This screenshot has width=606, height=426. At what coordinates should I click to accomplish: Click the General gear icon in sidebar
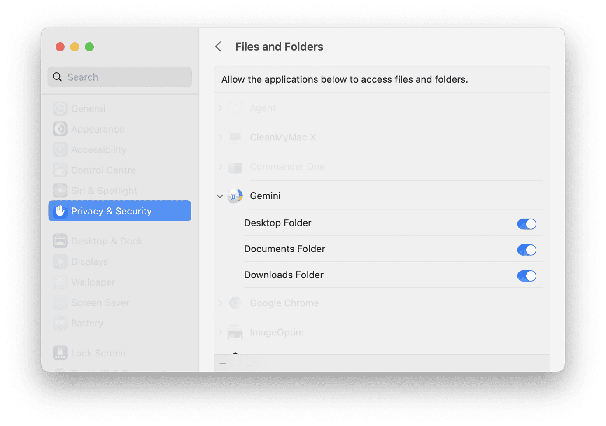click(x=60, y=109)
